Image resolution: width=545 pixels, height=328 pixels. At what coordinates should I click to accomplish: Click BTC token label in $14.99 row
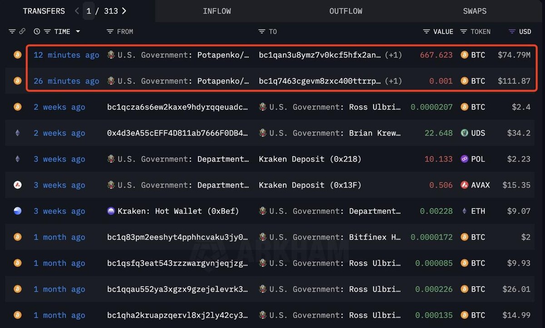click(478, 315)
